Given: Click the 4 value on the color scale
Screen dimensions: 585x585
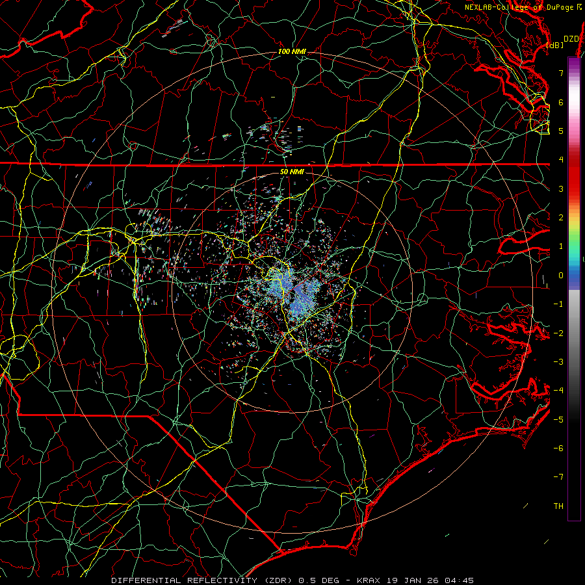Looking at the screenshot, I should [x=561, y=160].
